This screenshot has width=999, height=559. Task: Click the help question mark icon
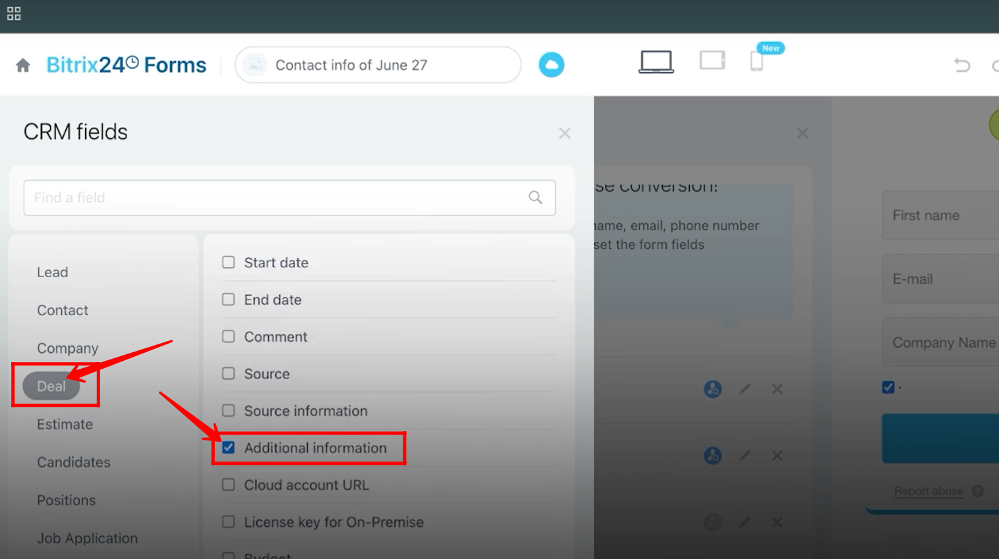pyautogui.click(x=978, y=491)
